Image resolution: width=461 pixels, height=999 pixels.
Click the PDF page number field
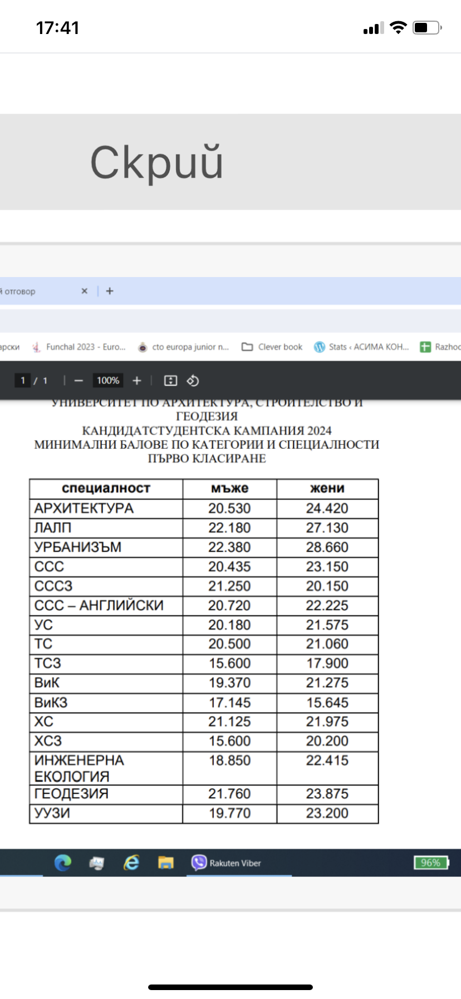pyautogui.click(x=23, y=381)
